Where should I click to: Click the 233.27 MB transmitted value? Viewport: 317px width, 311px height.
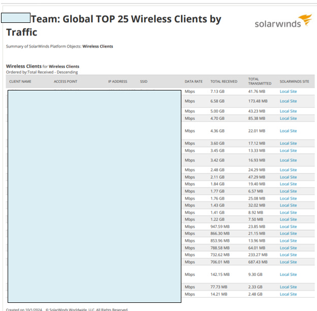(x=258, y=255)
